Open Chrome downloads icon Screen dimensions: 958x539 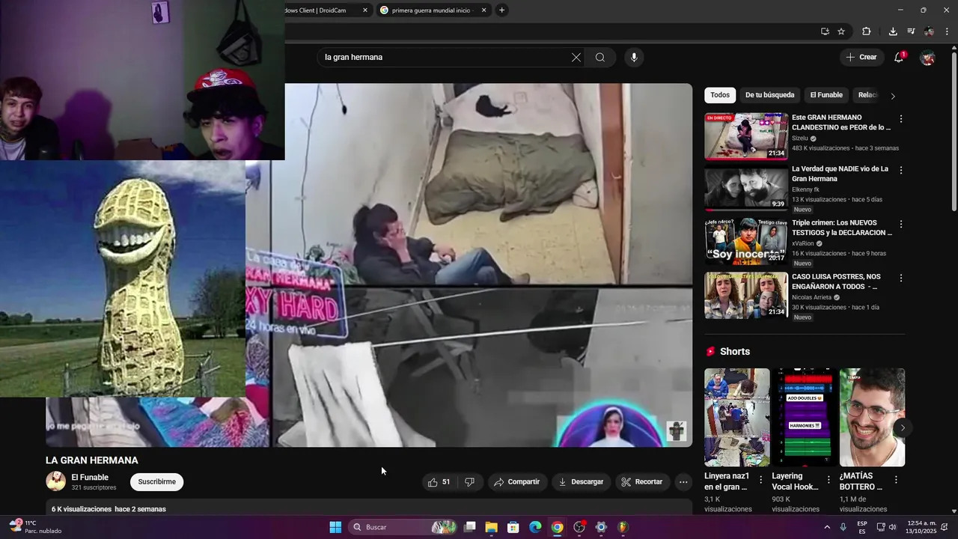click(893, 31)
